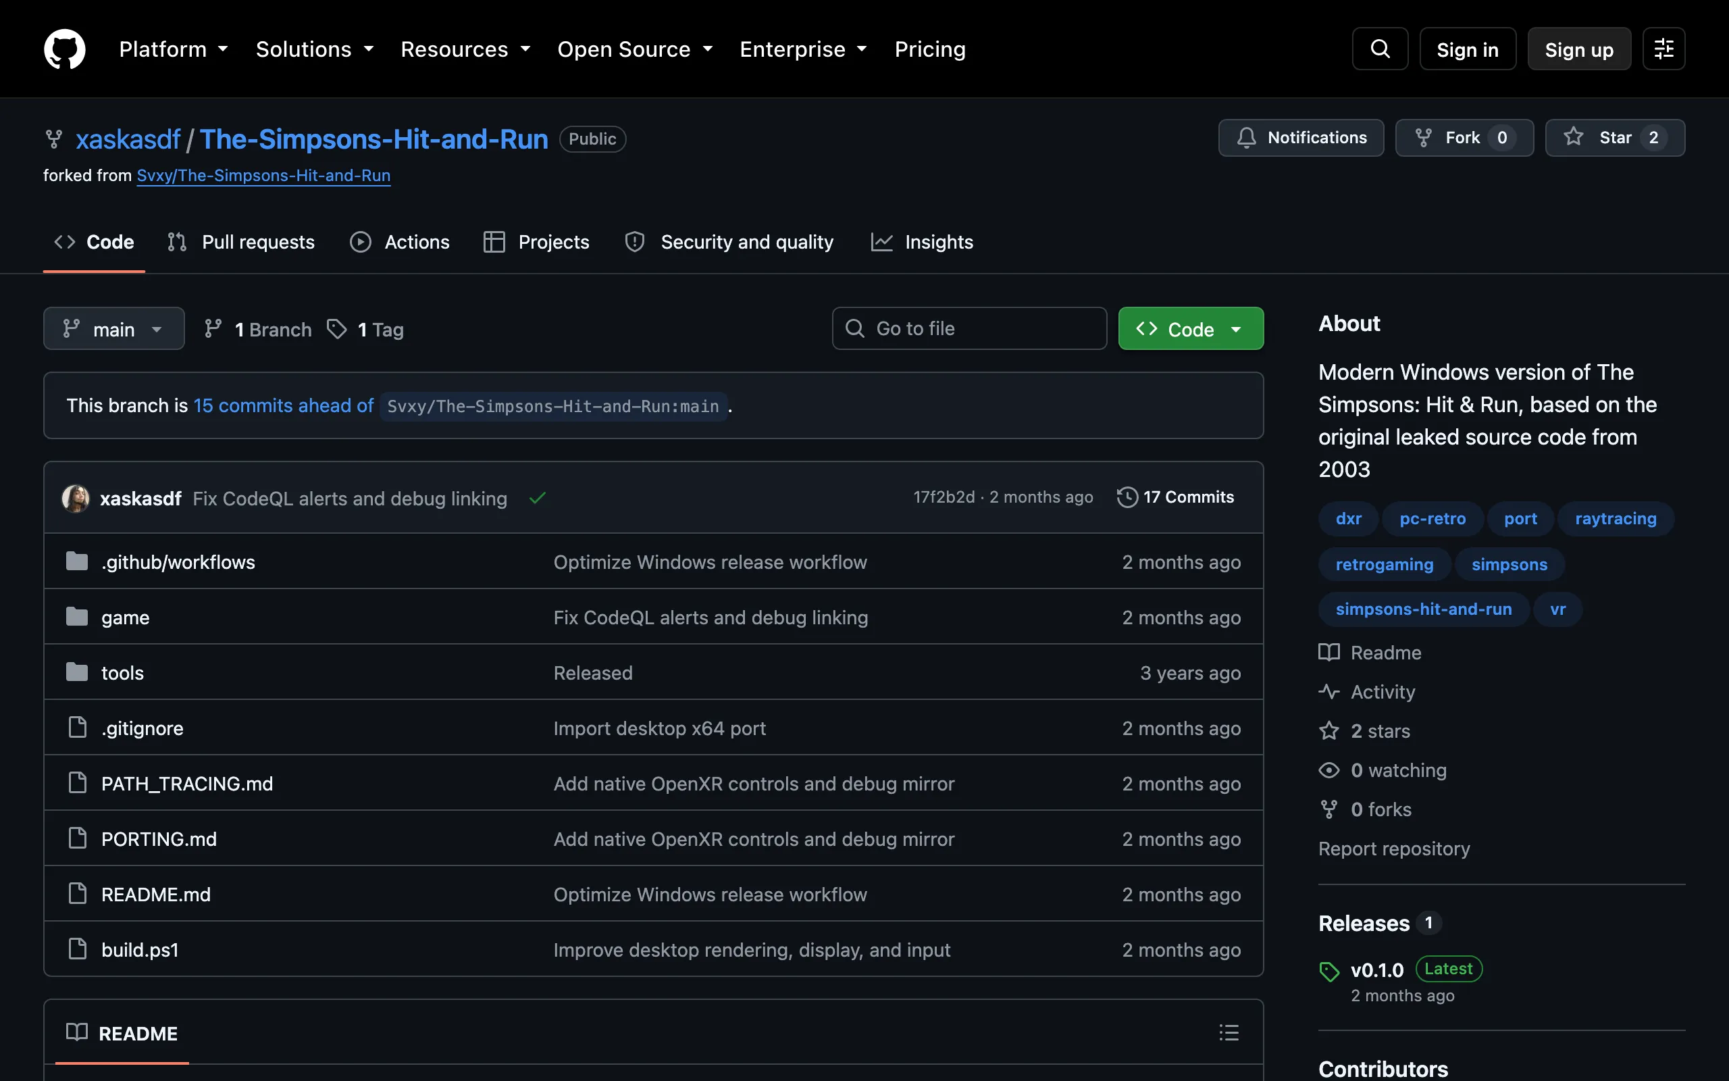Open commit hash 17f2b2d

(x=944, y=497)
